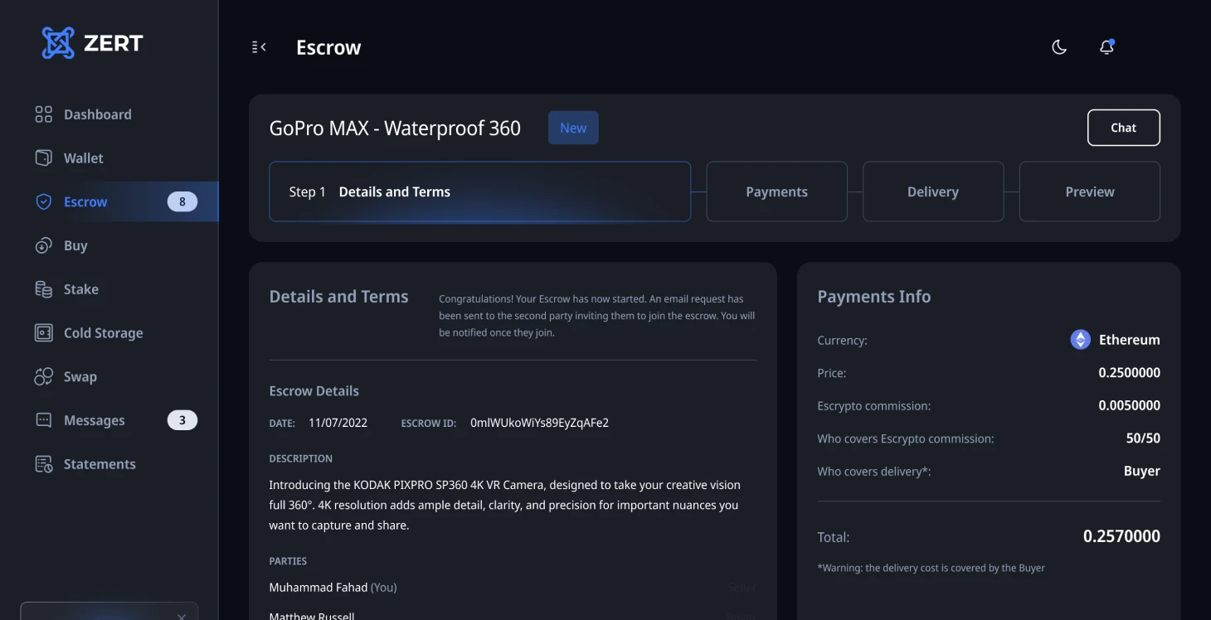Select the Swap icon
This screenshot has height=620, width=1211.
(x=43, y=376)
